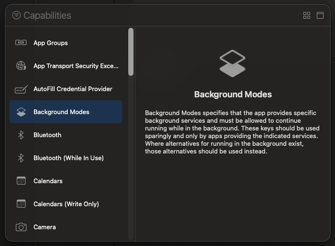Click the capabilities list scrollbar
335x246 pixels.
point(131,52)
